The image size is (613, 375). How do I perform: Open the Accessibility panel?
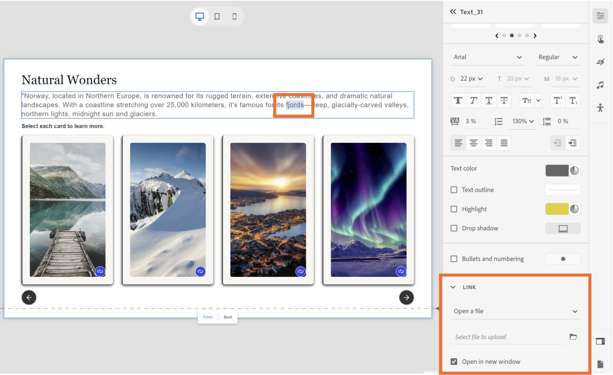coord(600,108)
